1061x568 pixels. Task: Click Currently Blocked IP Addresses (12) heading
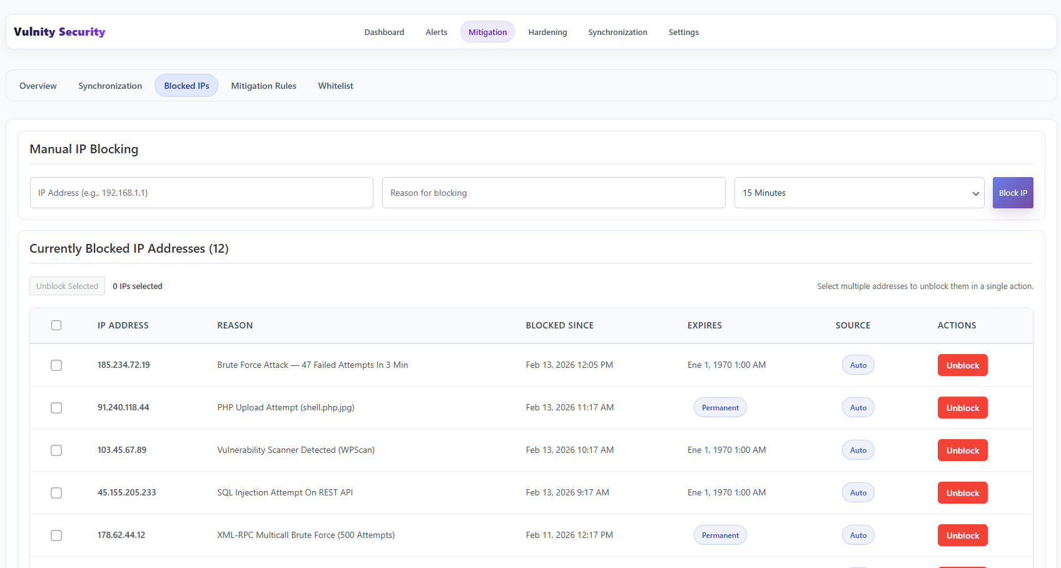click(129, 248)
